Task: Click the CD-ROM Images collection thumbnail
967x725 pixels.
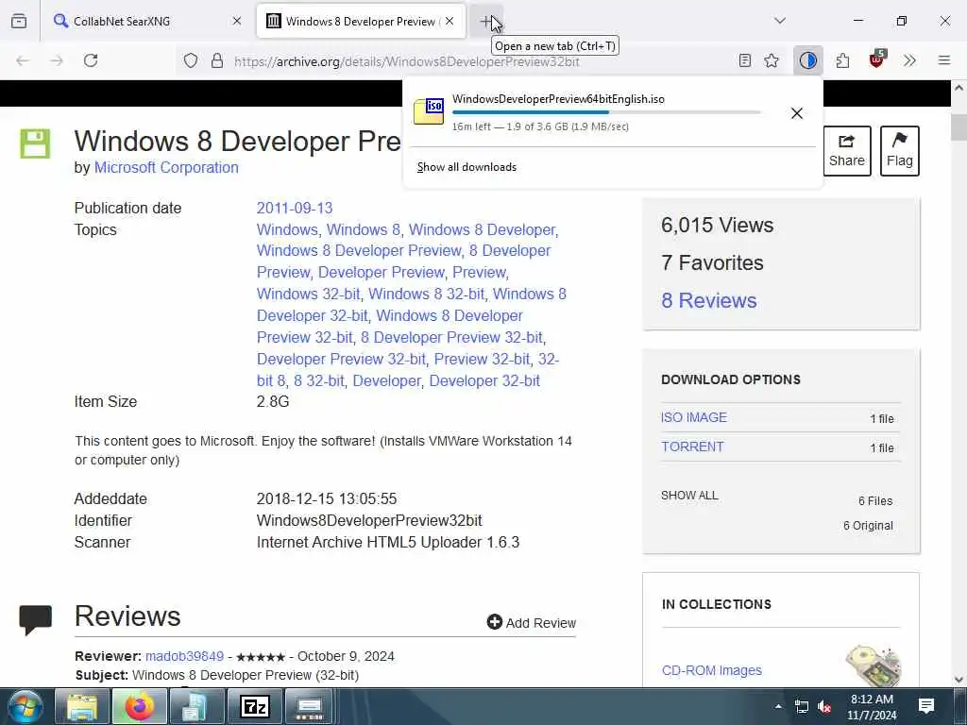Action: tap(874, 665)
